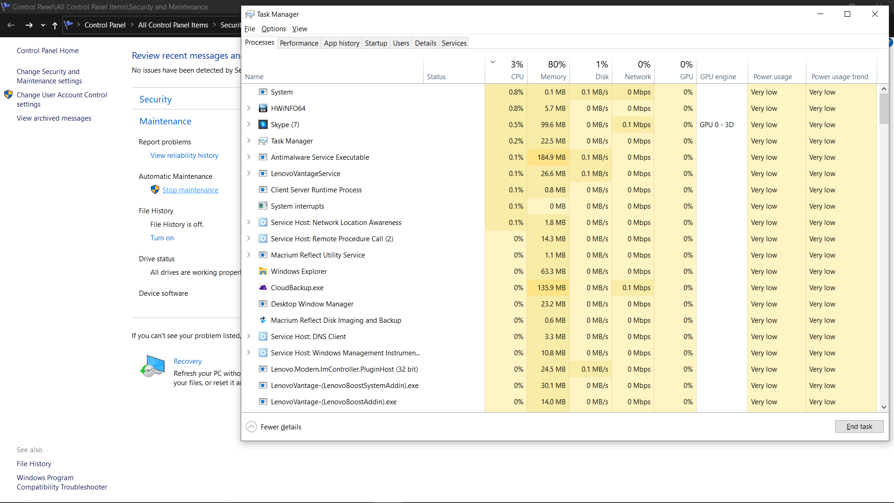Click the process list vertical scrollbar thumb
Image resolution: width=894 pixels, height=503 pixels.
click(884, 108)
